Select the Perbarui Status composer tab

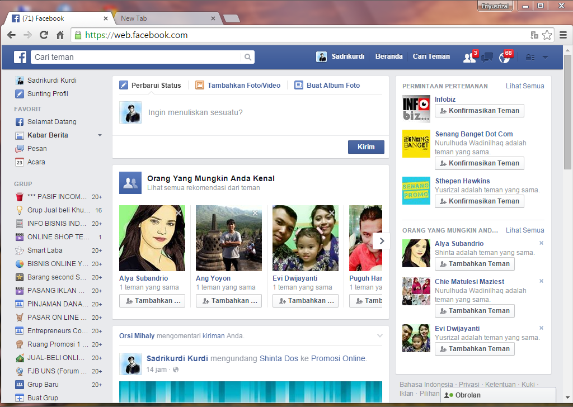(150, 85)
